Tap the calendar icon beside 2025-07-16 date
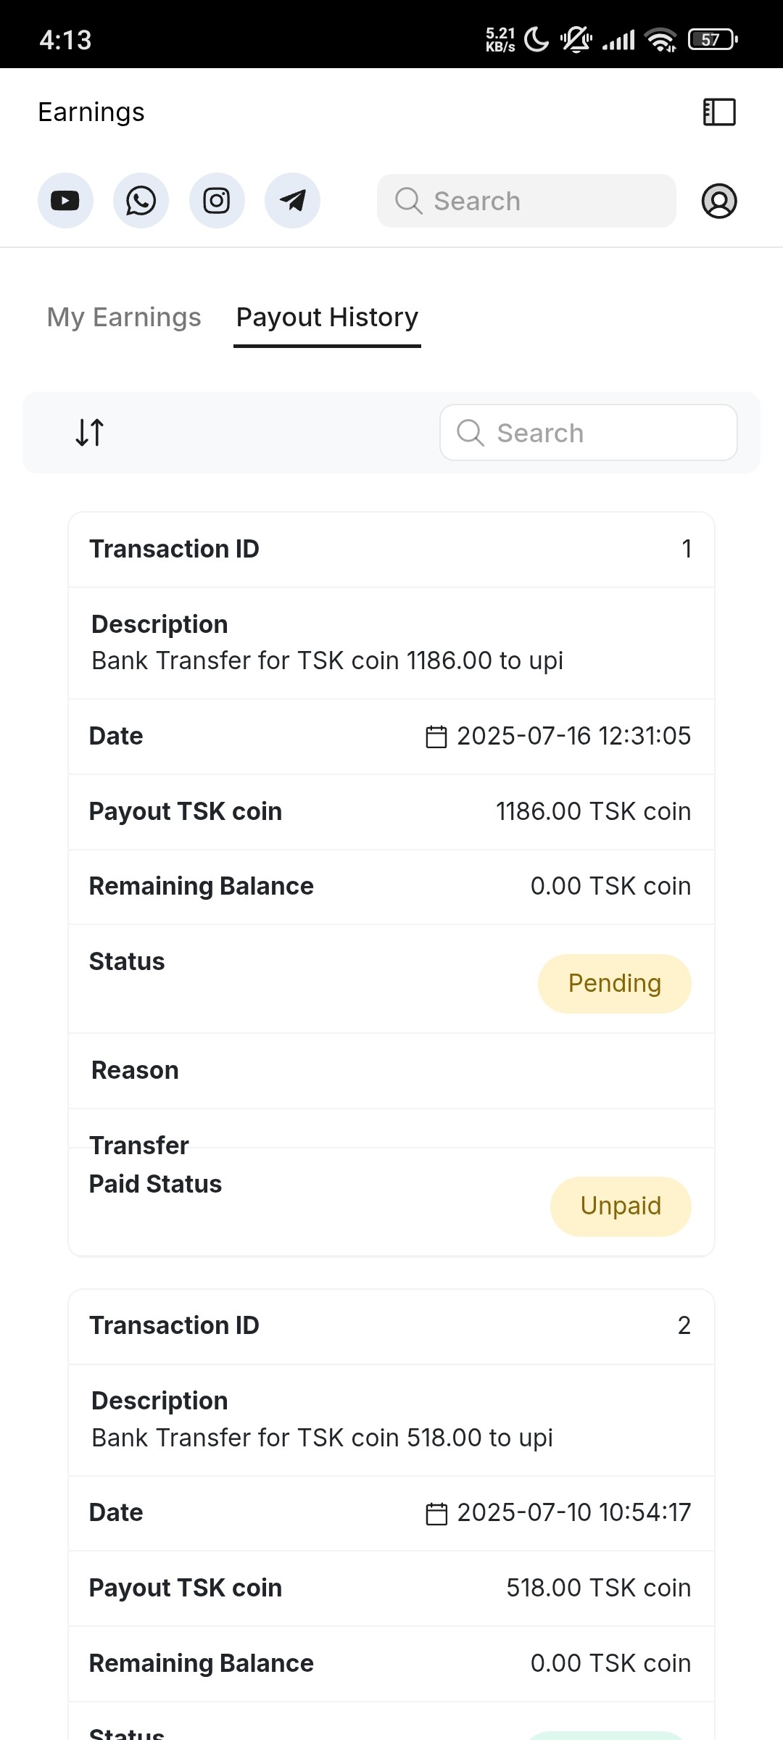The width and height of the screenshot is (783, 1740). click(436, 737)
